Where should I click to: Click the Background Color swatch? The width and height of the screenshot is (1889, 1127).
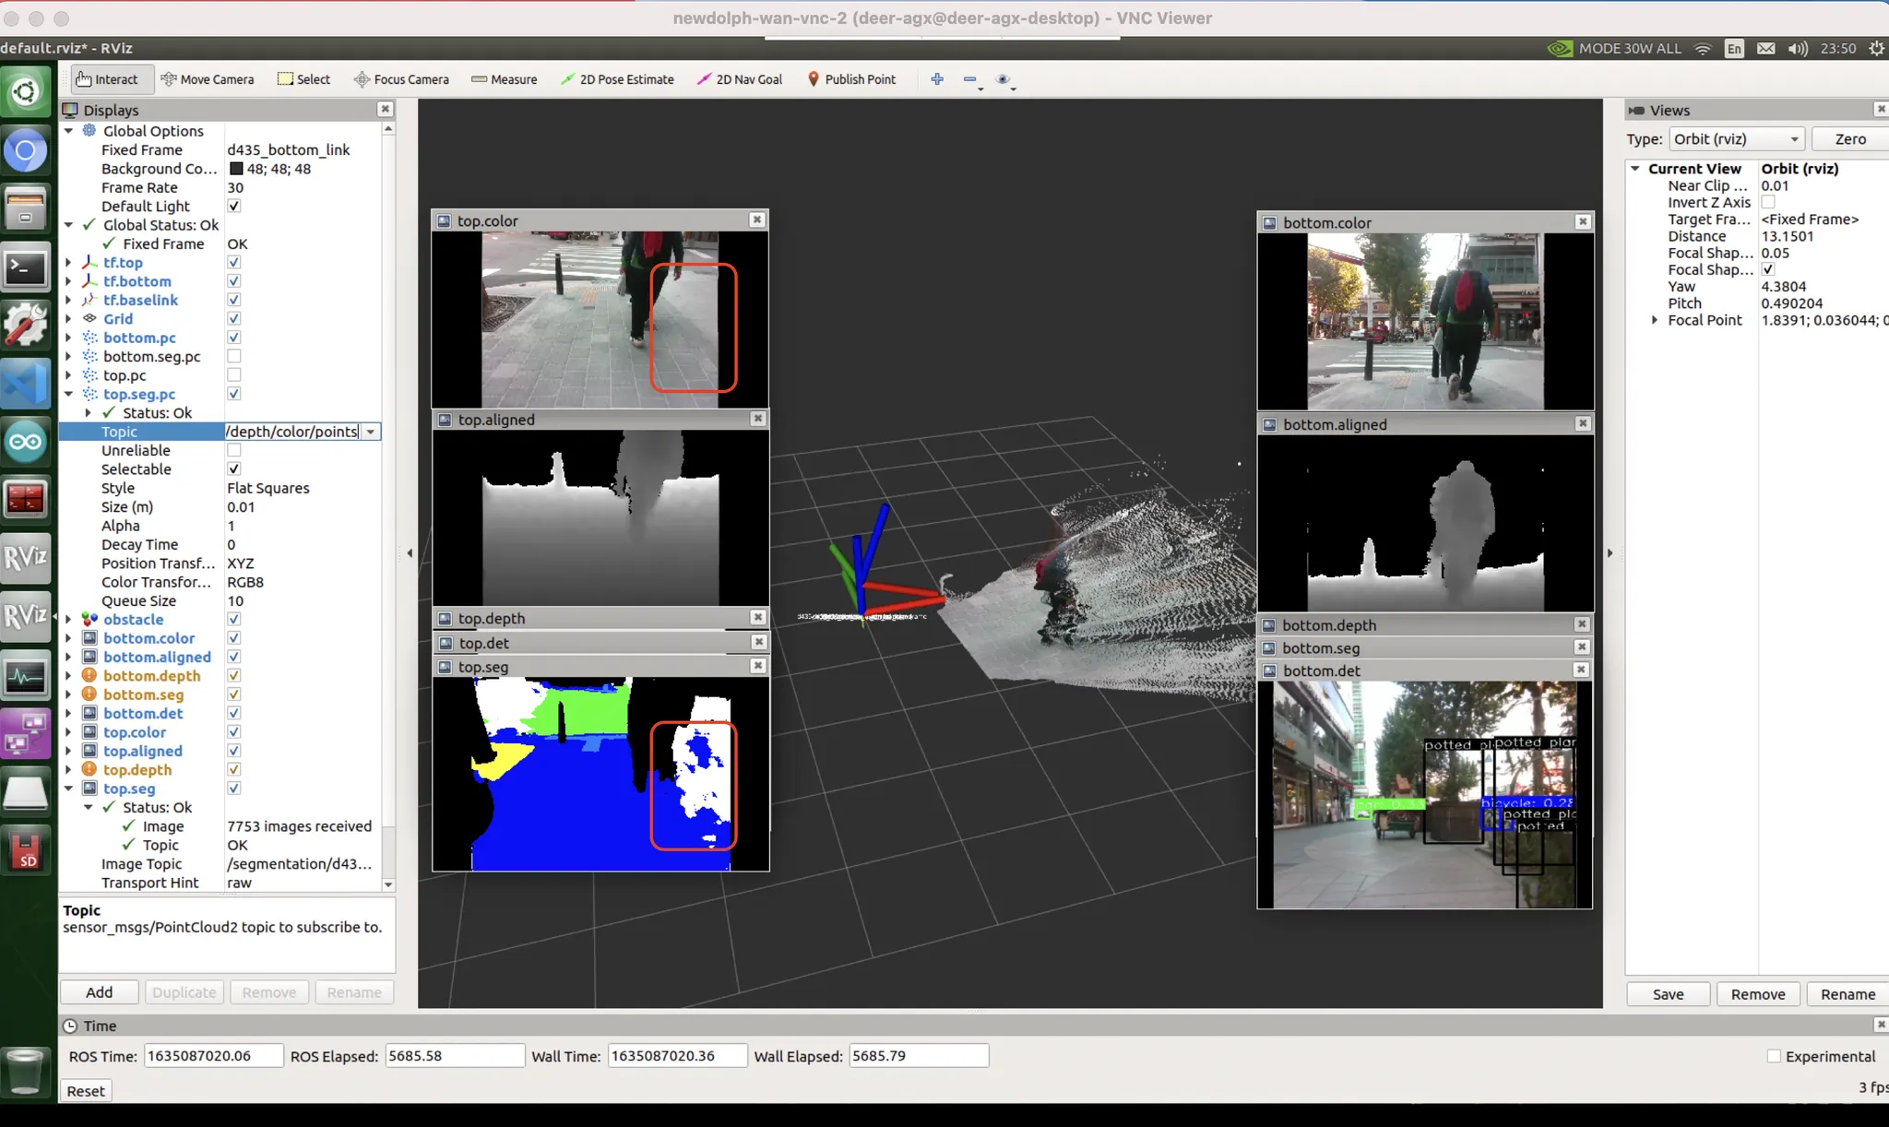[x=236, y=169]
